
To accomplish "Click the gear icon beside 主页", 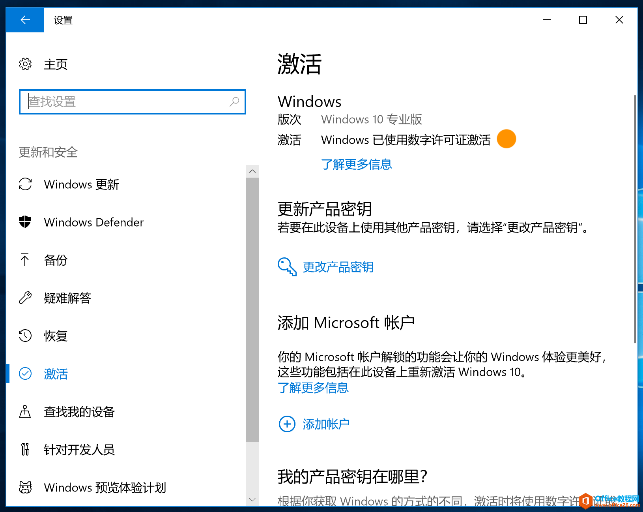I will [25, 64].
